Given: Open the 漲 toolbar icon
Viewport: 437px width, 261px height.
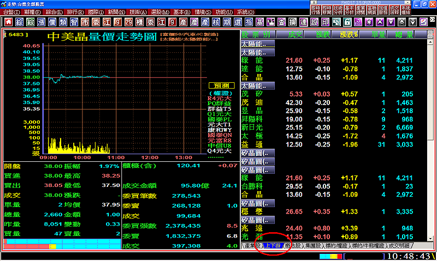Looking at the screenshot, I should click(x=41, y=22).
